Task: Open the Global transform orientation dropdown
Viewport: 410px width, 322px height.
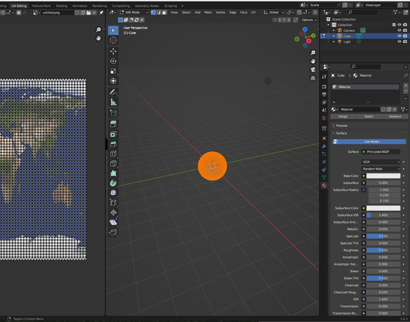Action: (274, 12)
